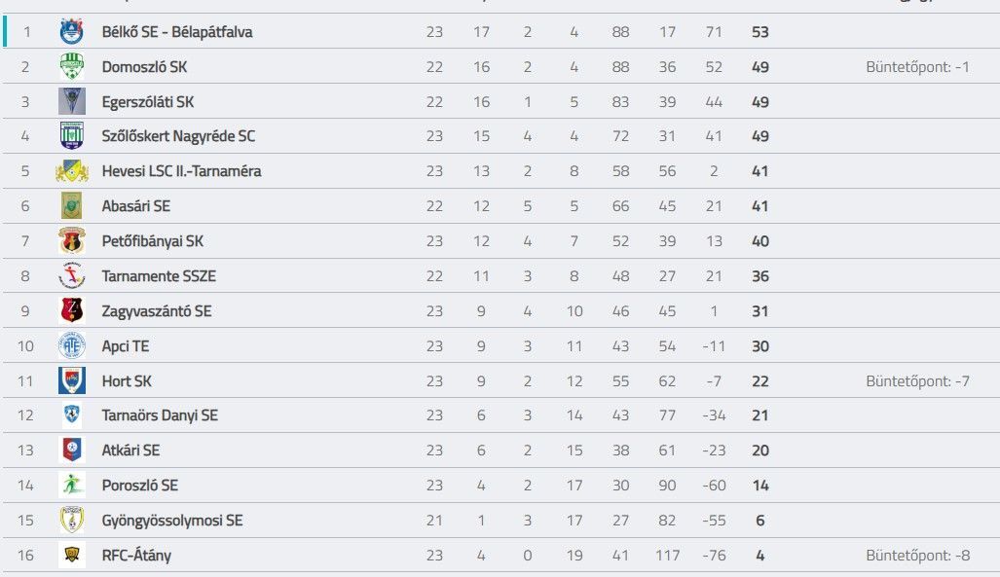Screen dimensions: 1000x577
Task: Click the Bélkő SE - Bélapátfalva club crest
Action: [x=71, y=31]
